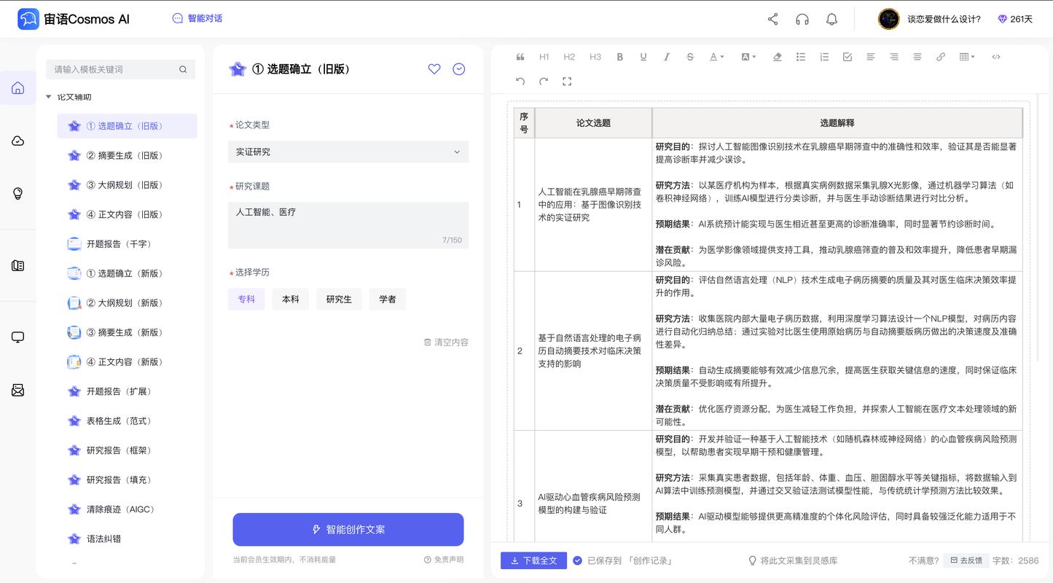Image resolution: width=1053 pixels, height=583 pixels.
Task: Toggle strikethrough formatting
Action: [x=690, y=57]
